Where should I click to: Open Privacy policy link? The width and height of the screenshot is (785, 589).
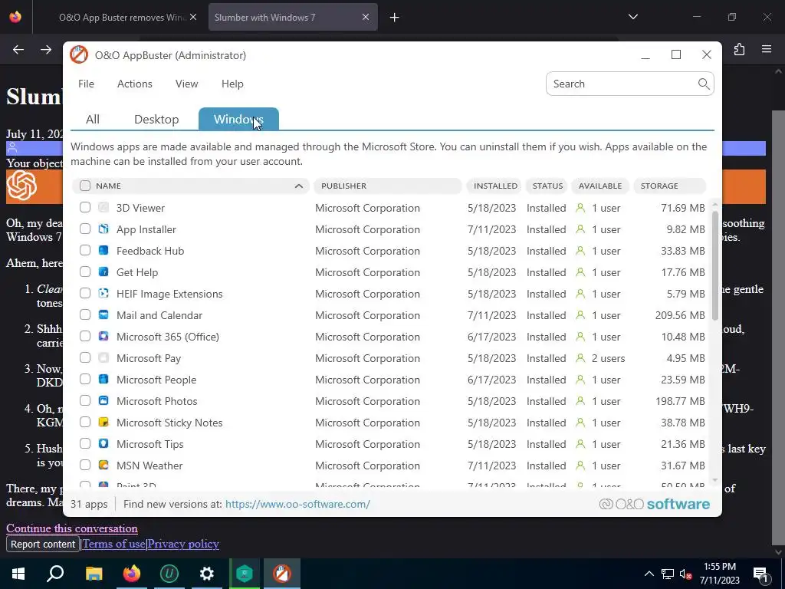[x=183, y=544]
